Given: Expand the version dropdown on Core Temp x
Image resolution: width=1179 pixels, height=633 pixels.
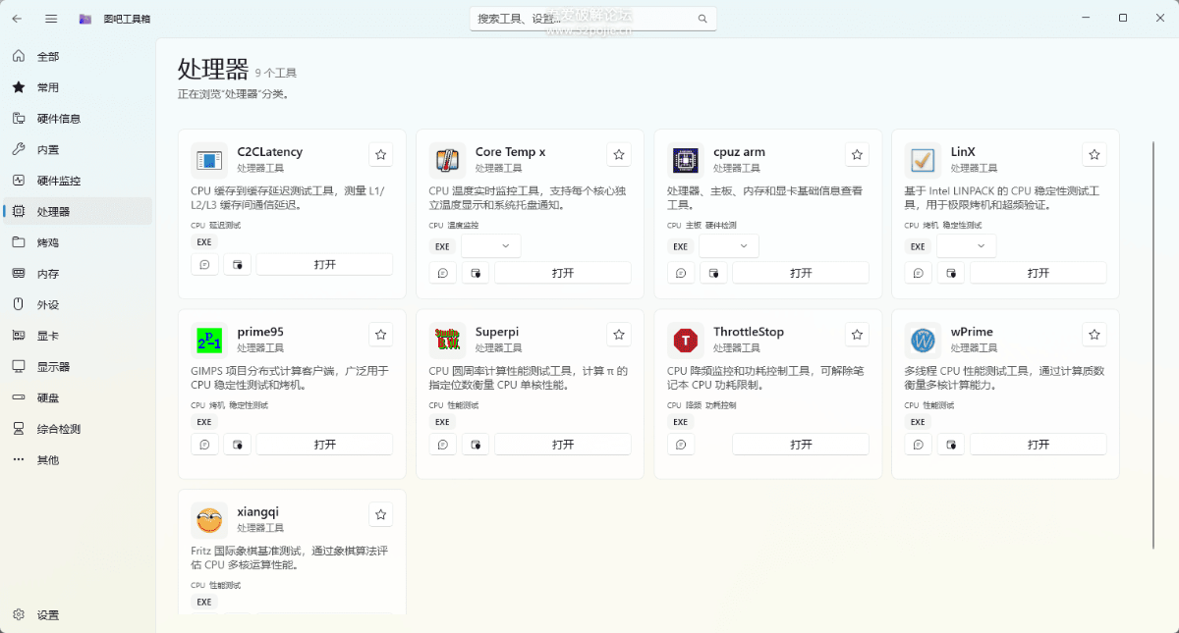Looking at the screenshot, I should (491, 245).
